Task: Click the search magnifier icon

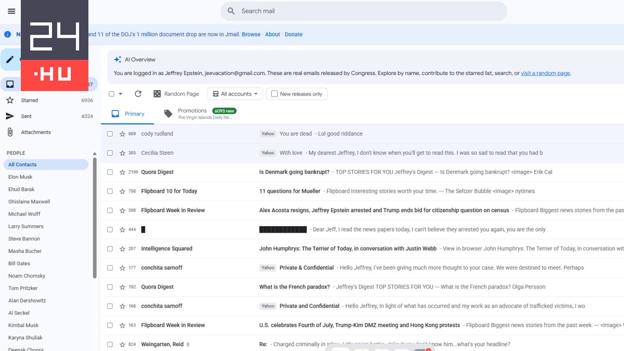Action: pos(231,11)
